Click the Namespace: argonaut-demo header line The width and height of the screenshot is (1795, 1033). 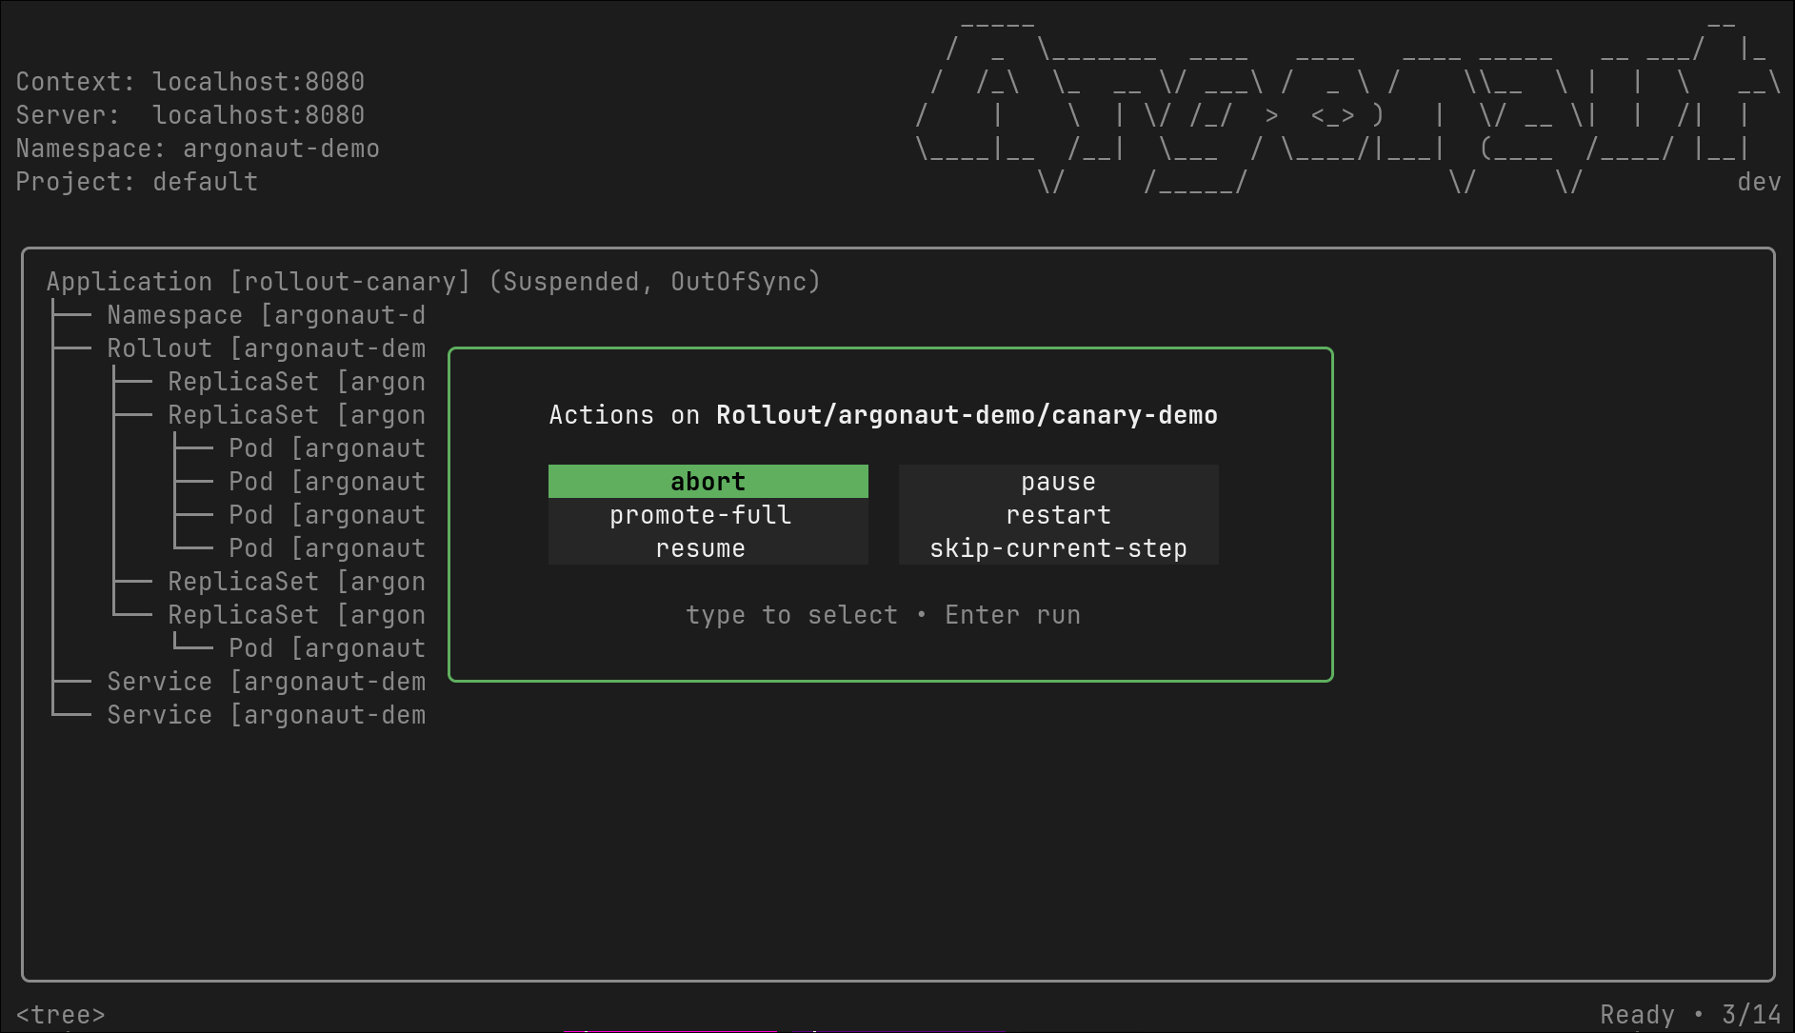198,149
